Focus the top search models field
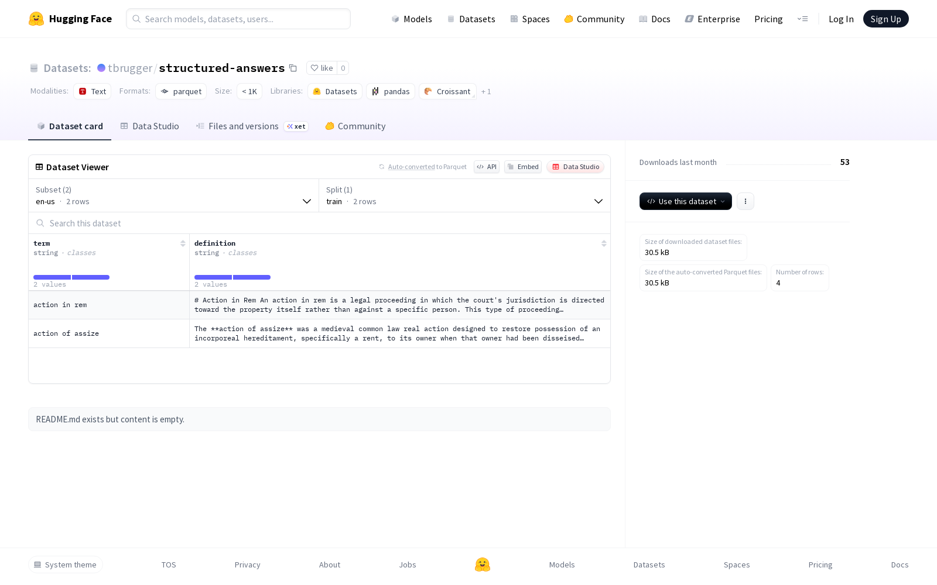Screen dimensions: 937x585 238,19
